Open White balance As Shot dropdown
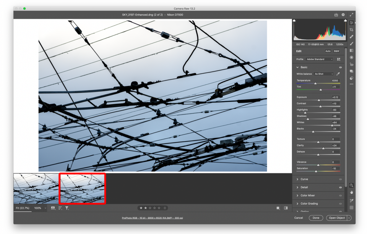 (x=323, y=74)
